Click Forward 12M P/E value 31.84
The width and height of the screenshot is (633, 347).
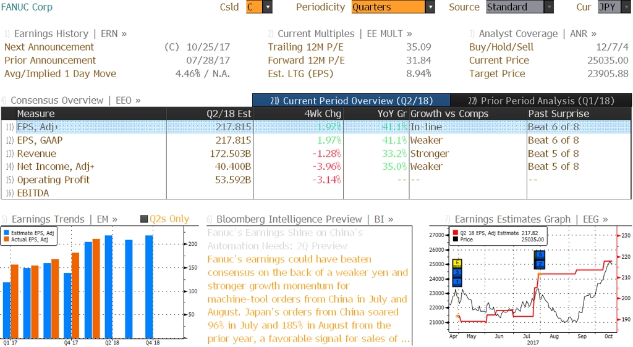(418, 61)
